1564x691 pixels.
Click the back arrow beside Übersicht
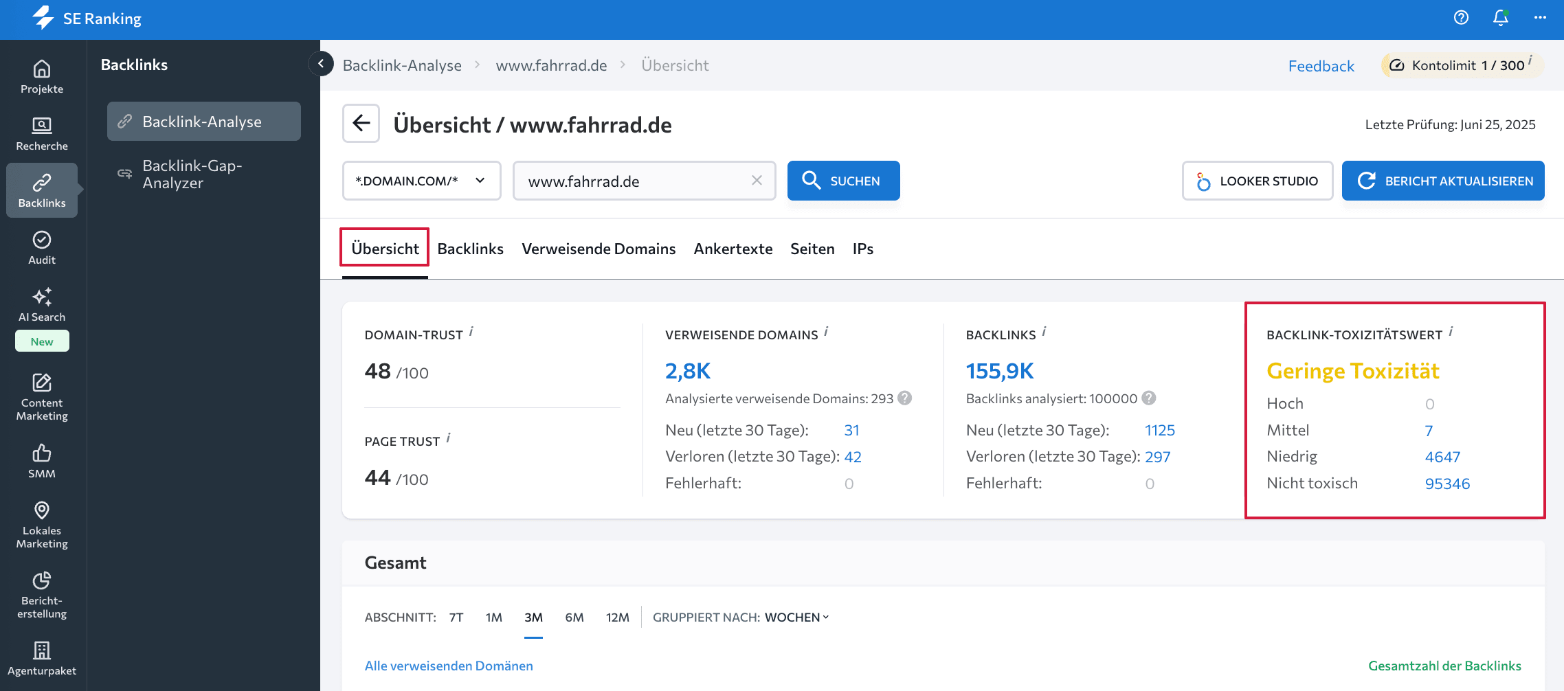click(361, 124)
